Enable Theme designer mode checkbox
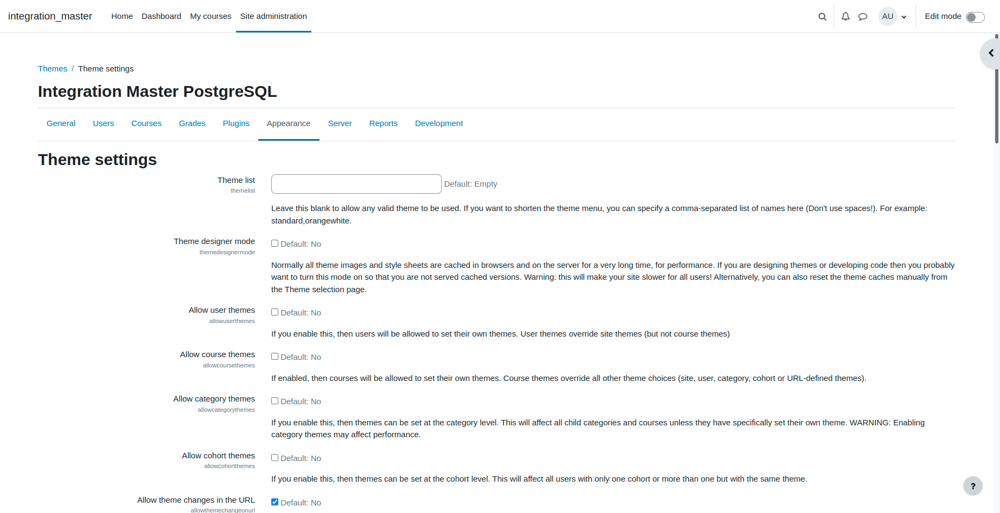1000x513 pixels. click(x=274, y=244)
